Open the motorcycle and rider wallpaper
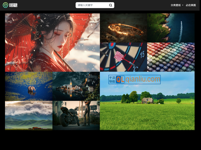Screen dimensions: 201x150 point(76,115)
